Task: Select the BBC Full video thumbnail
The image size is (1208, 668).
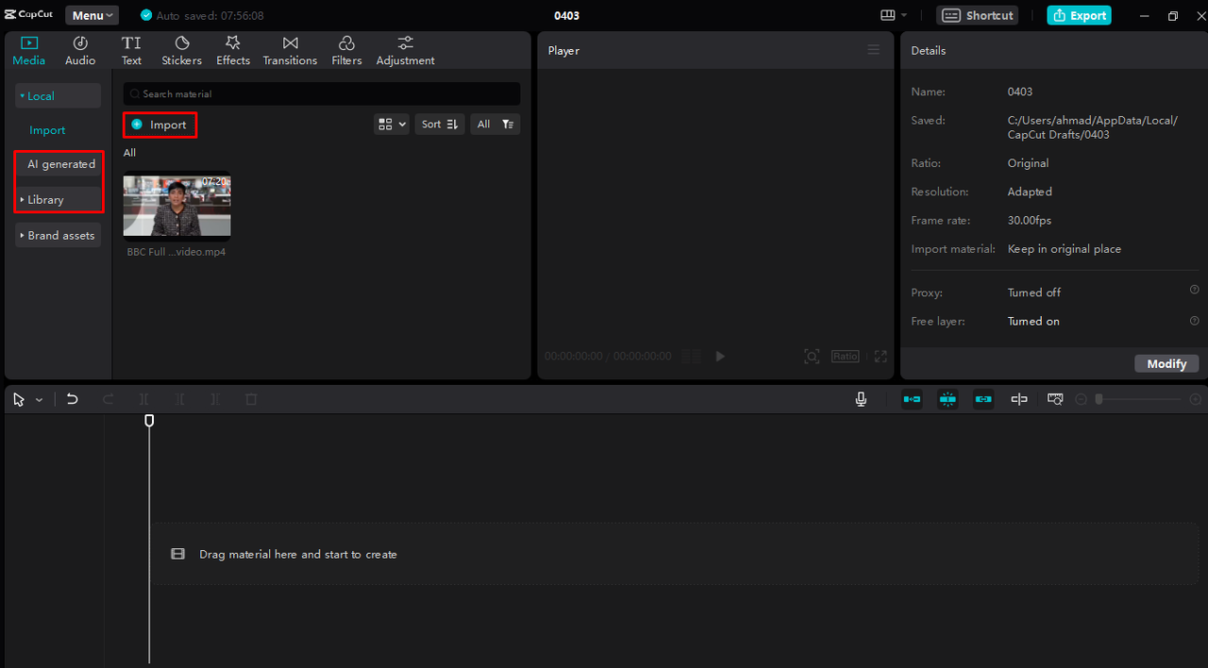Action: click(x=176, y=206)
